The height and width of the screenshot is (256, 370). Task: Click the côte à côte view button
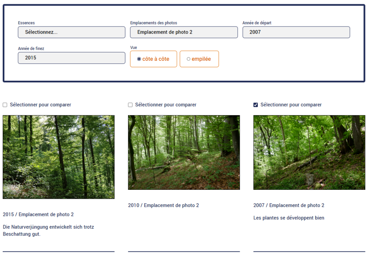[x=153, y=59]
